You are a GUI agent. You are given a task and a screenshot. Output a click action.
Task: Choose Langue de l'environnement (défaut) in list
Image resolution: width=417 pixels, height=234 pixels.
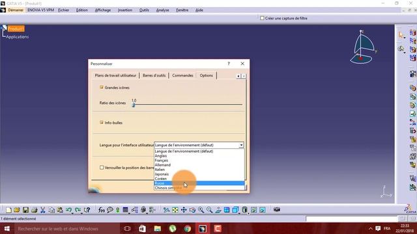click(199, 151)
